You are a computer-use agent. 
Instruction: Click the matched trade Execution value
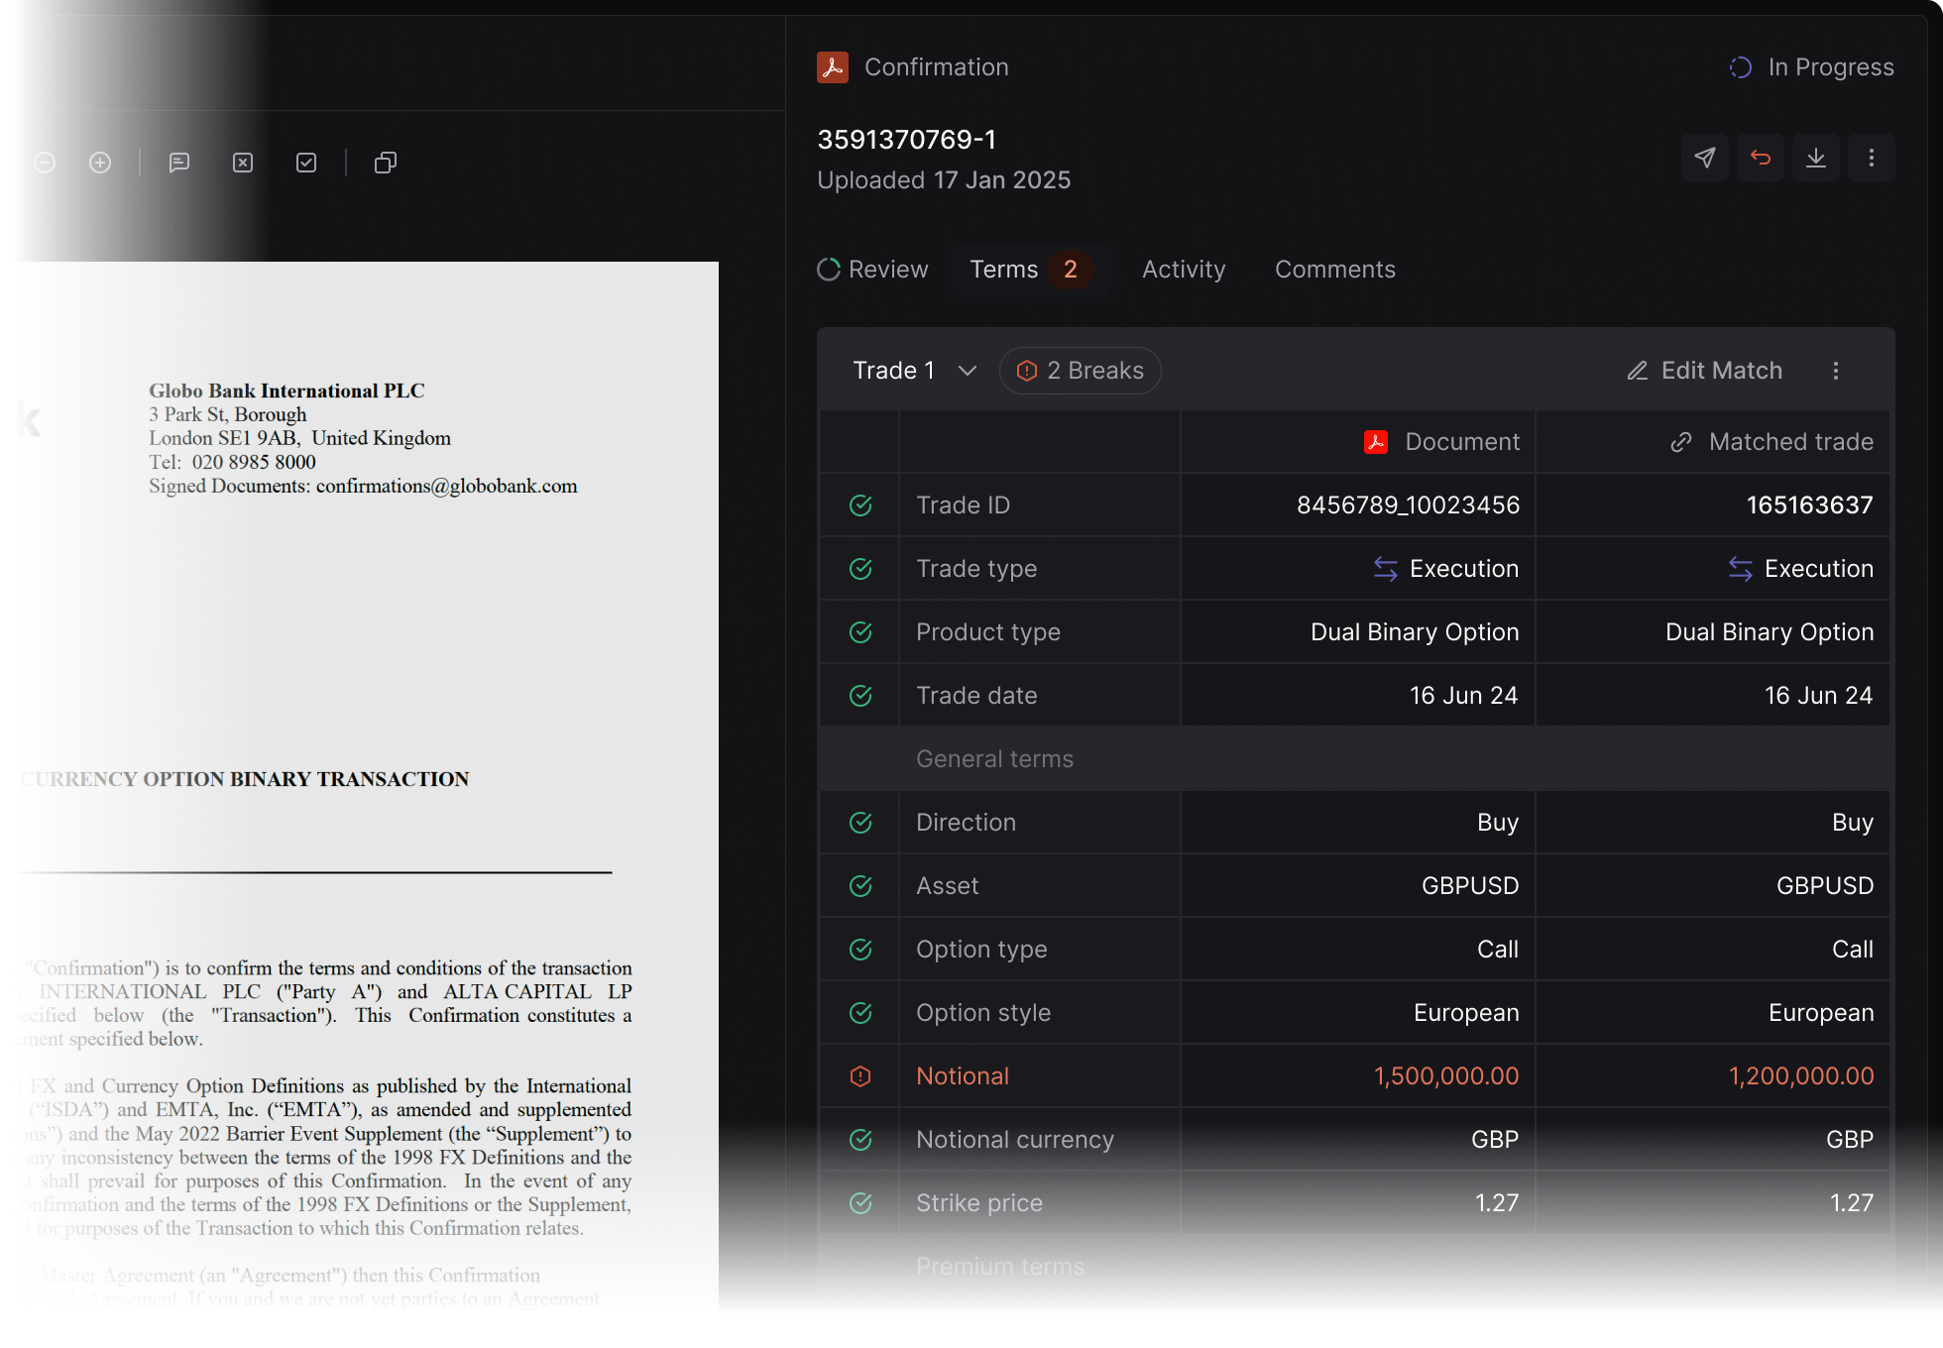pos(1801,569)
